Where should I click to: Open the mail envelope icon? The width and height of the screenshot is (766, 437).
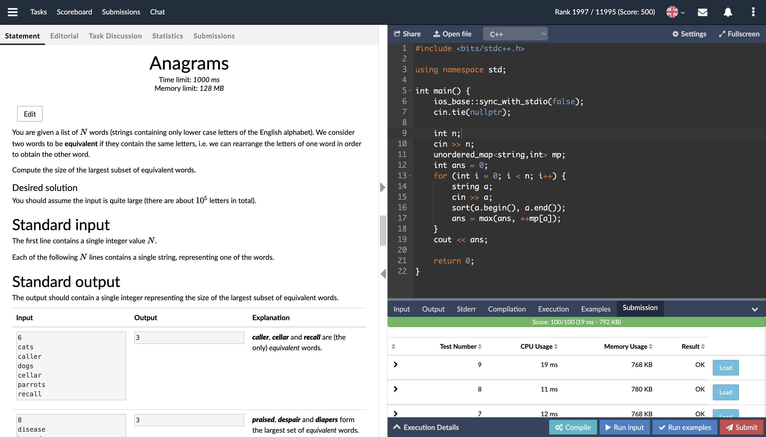pyautogui.click(x=702, y=12)
